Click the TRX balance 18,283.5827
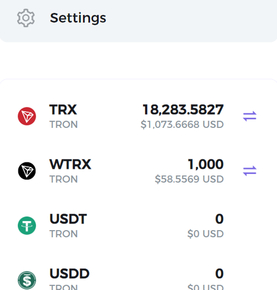 click(x=183, y=110)
